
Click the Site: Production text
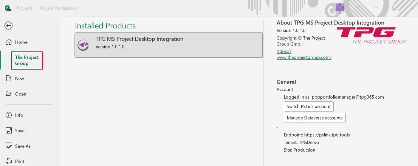pyautogui.click(x=299, y=150)
